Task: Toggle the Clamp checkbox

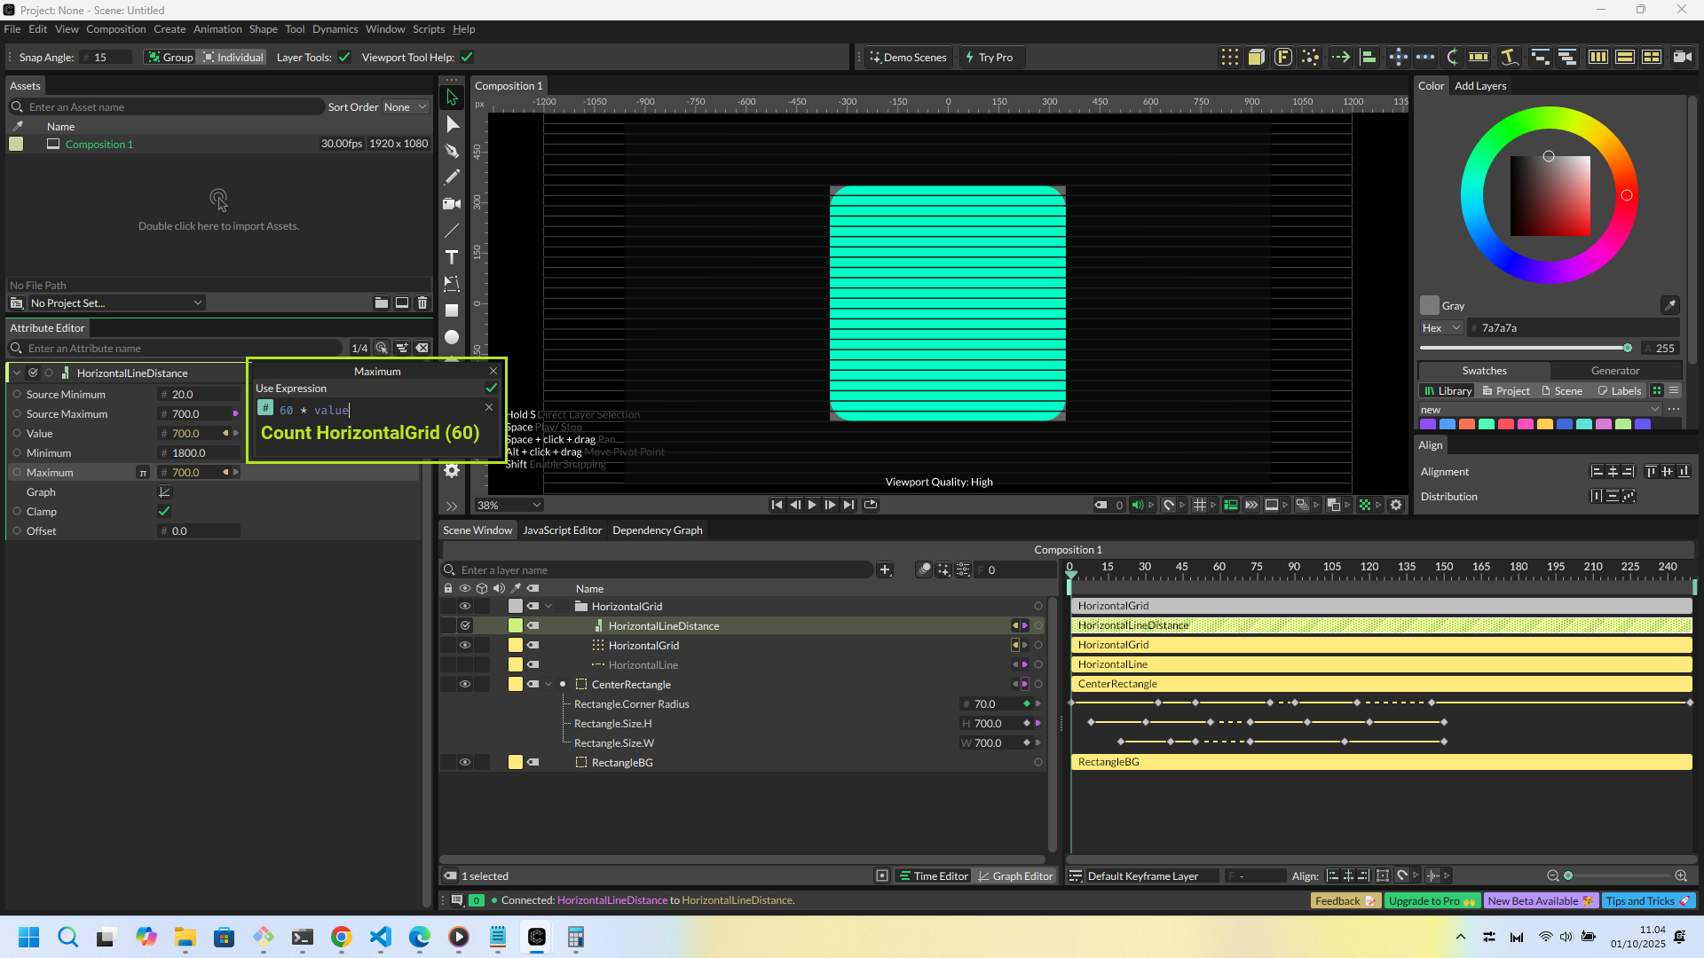Action: [x=164, y=512]
